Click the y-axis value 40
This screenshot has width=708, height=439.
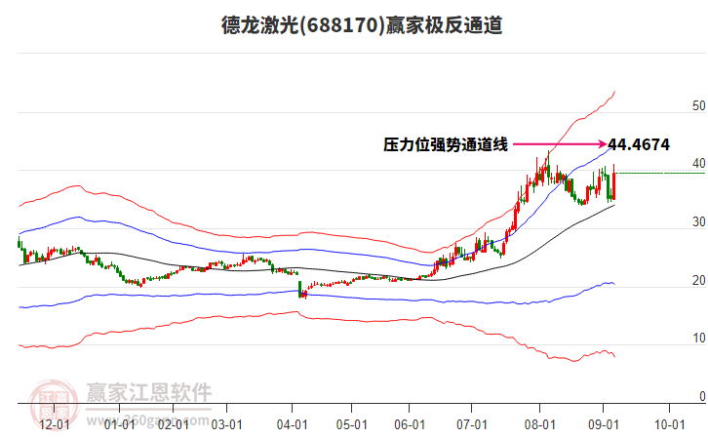[698, 164]
